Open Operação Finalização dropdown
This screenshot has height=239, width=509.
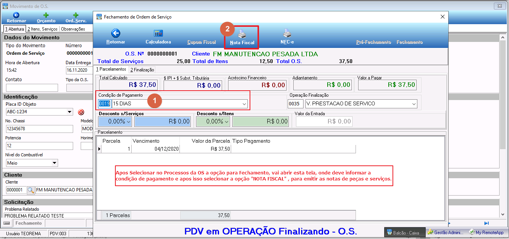[x=414, y=103]
